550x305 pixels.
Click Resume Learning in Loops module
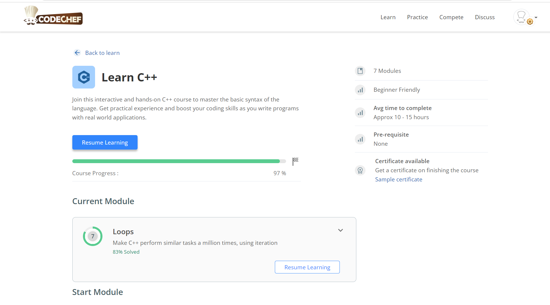[x=307, y=267]
